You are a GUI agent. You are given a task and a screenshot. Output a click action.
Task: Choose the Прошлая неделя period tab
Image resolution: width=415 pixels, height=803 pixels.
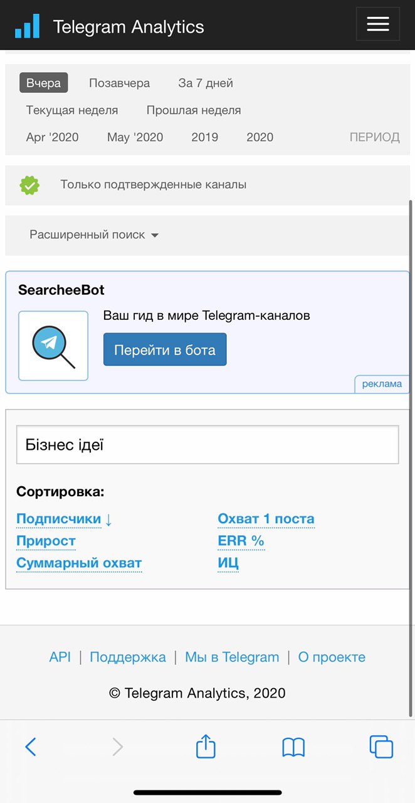coord(194,110)
